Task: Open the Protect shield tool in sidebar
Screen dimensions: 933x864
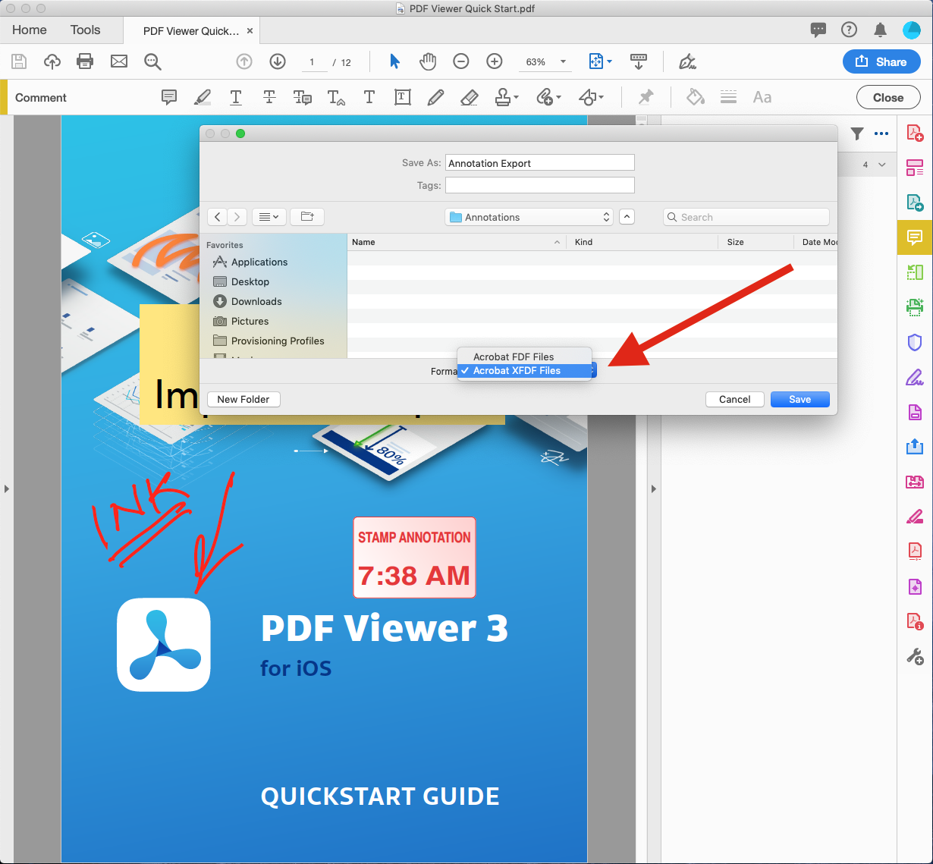Action: (x=914, y=342)
